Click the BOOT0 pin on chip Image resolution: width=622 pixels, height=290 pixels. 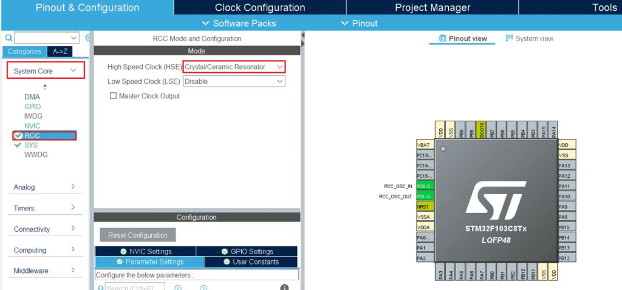coord(482,130)
